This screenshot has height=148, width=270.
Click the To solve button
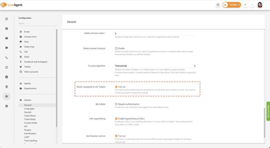click(232, 5)
